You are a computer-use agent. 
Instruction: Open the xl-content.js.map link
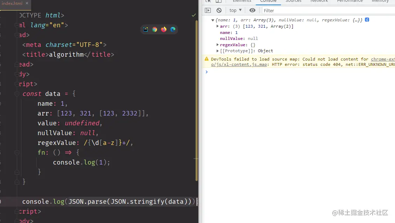pos(239,64)
